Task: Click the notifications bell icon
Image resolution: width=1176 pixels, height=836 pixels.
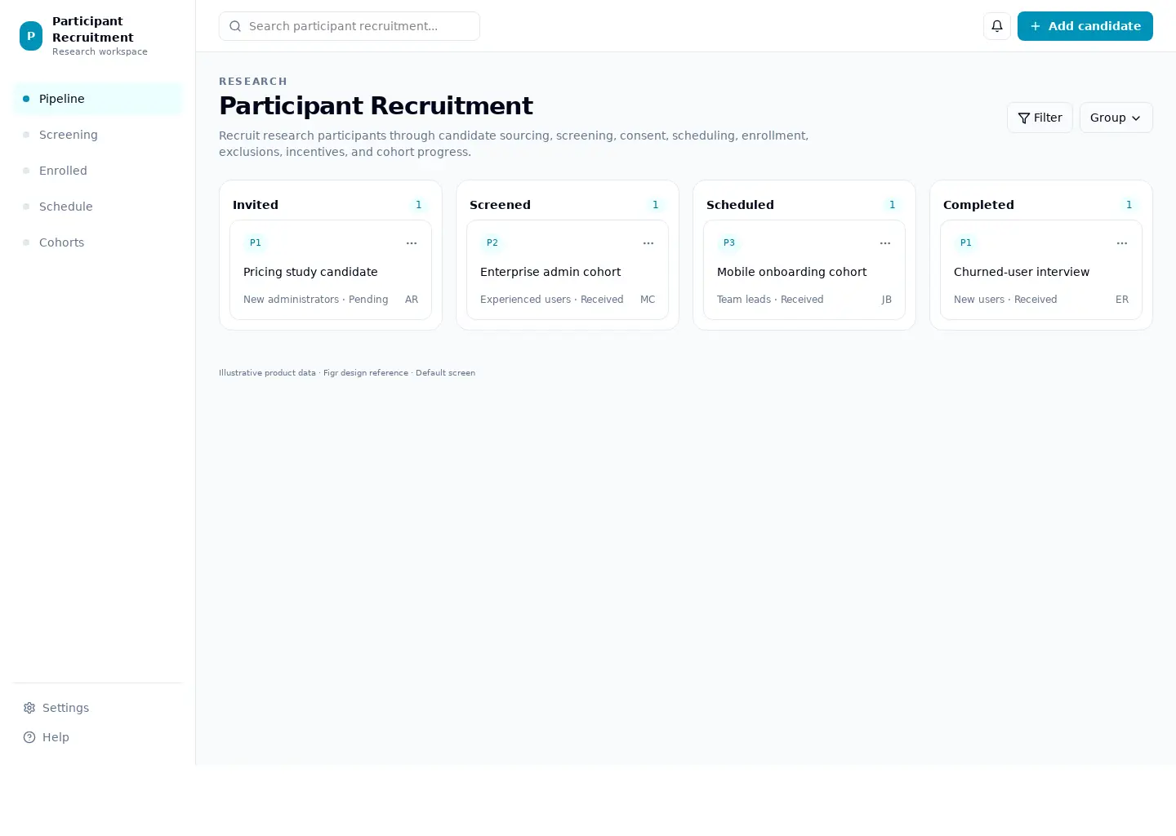Action: click(x=997, y=26)
